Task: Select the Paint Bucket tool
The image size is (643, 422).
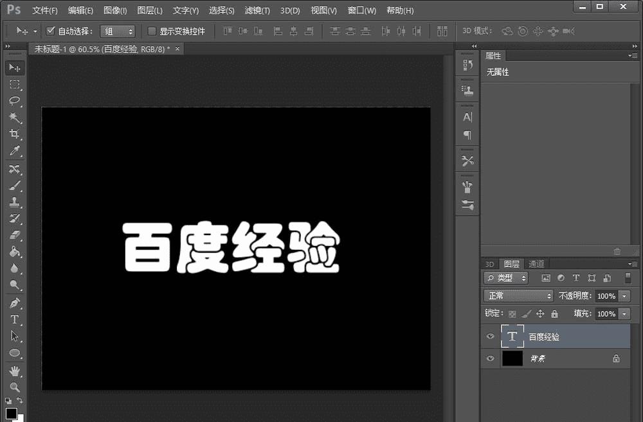Action: [15, 252]
